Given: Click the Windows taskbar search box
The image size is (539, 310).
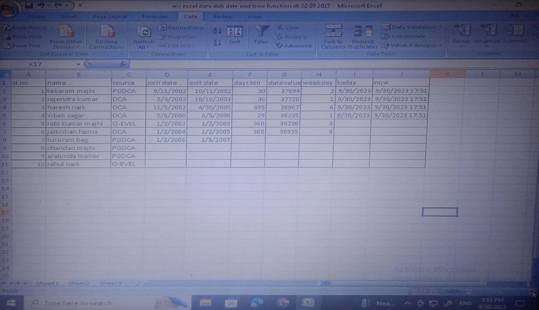Looking at the screenshot, I should click(x=78, y=303).
